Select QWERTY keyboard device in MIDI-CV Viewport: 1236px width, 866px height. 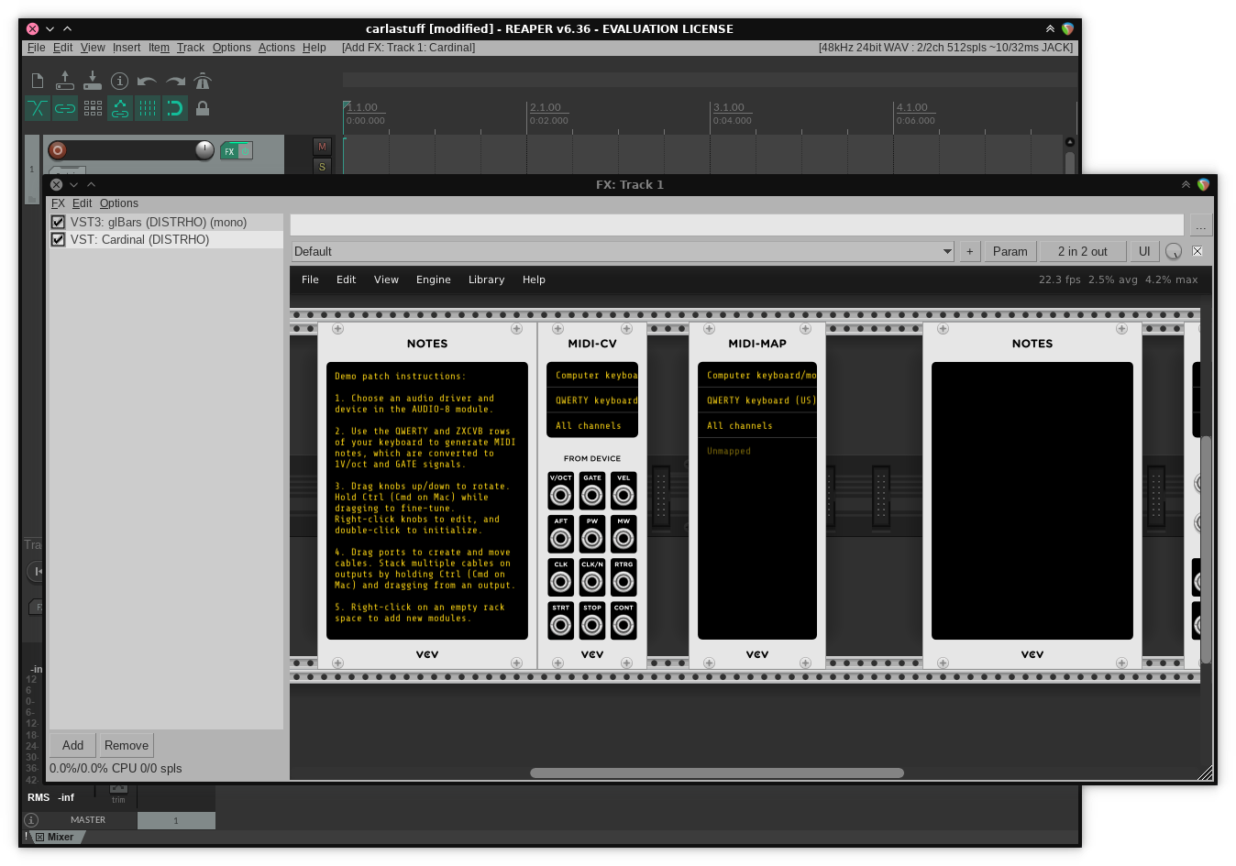592,400
